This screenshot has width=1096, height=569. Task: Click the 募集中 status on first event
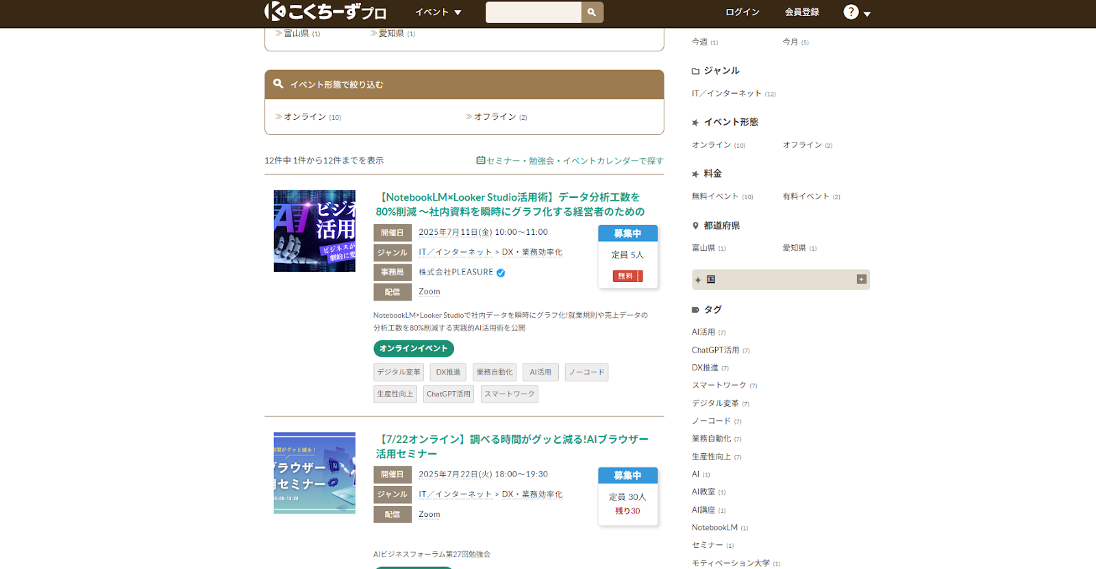627,233
